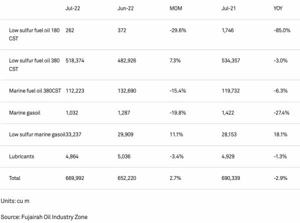This screenshot has width=300, height=223.
Task: Click the Low sulfur marine gasoil label
Action: coord(37,134)
